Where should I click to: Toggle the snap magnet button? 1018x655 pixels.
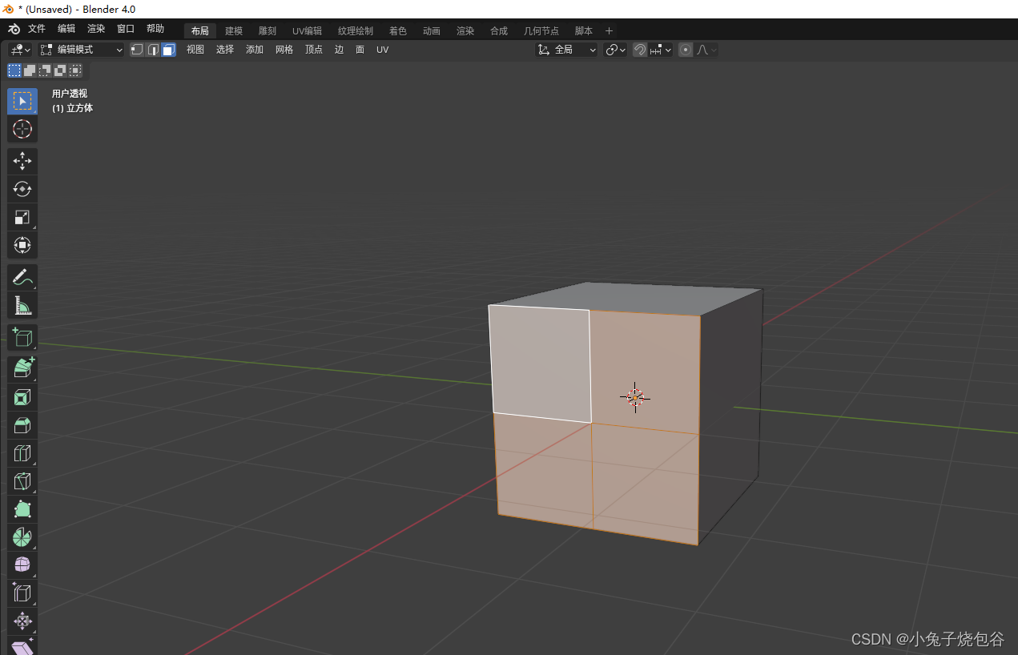point(640,50)
